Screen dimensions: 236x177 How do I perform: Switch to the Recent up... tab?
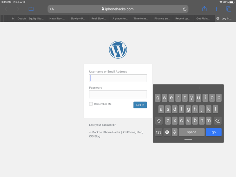click(183, 18)
